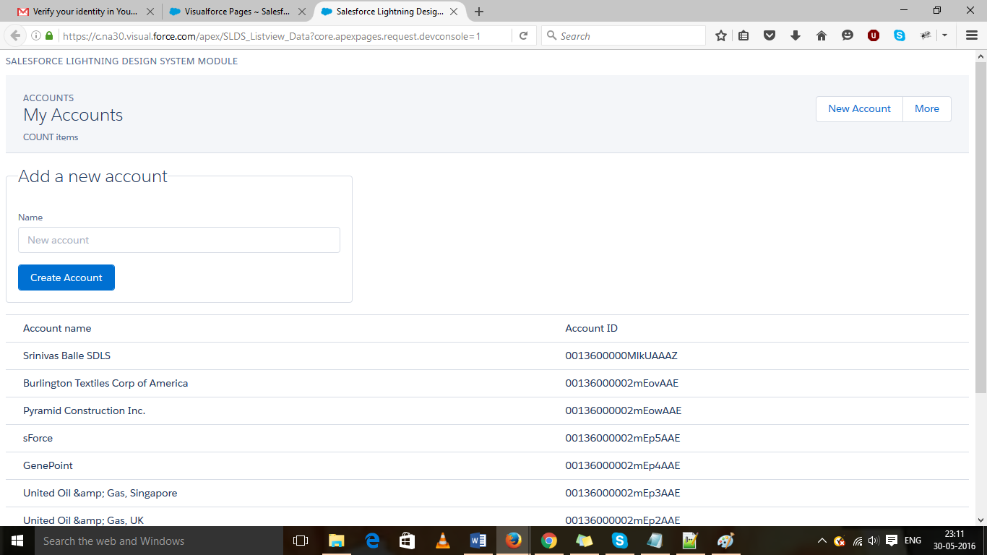987x555 pixels.
Task: Click account ID 00136000002mEp5AAE
Action: (x=623, y=438)
